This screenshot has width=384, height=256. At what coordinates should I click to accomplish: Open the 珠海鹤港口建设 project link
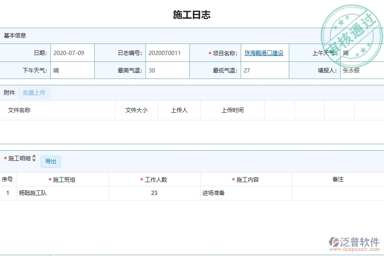(265, 53)
